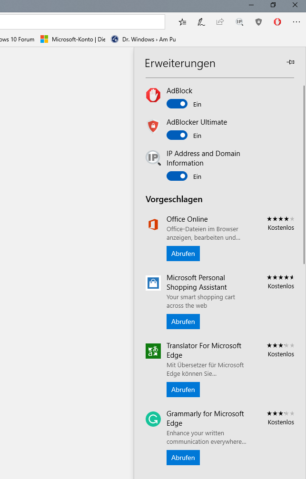
Task: Click Shopping Assistant star rating
Action: (x=281, y=277)
